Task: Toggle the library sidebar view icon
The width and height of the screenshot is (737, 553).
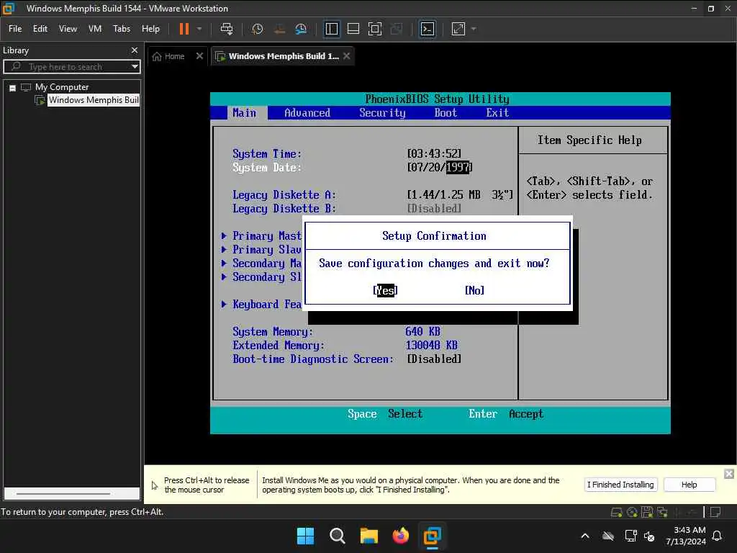Action: (x=331, y=29)
